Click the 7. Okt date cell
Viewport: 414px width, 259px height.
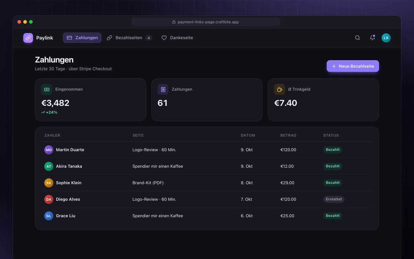click(246, 199)
